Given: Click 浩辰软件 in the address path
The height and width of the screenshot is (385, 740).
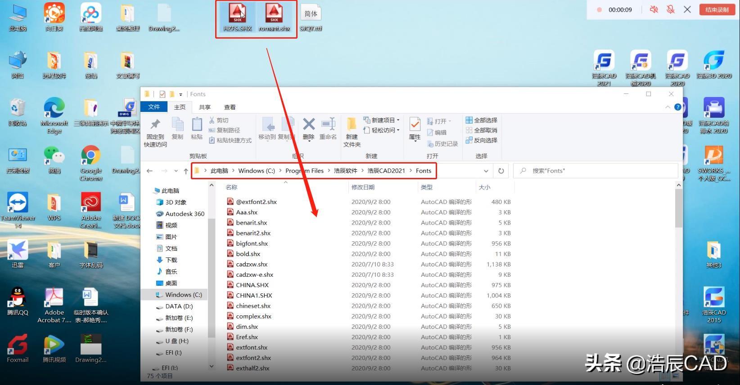Looking at the screenshot, I should pos(346,171).
